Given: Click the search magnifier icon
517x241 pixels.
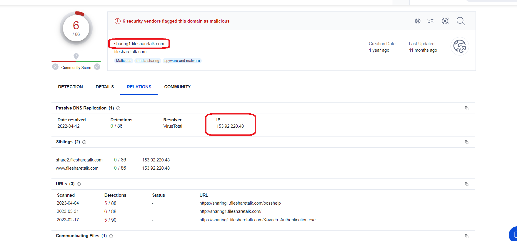Looking at the screenshot, I should [461, 21].
